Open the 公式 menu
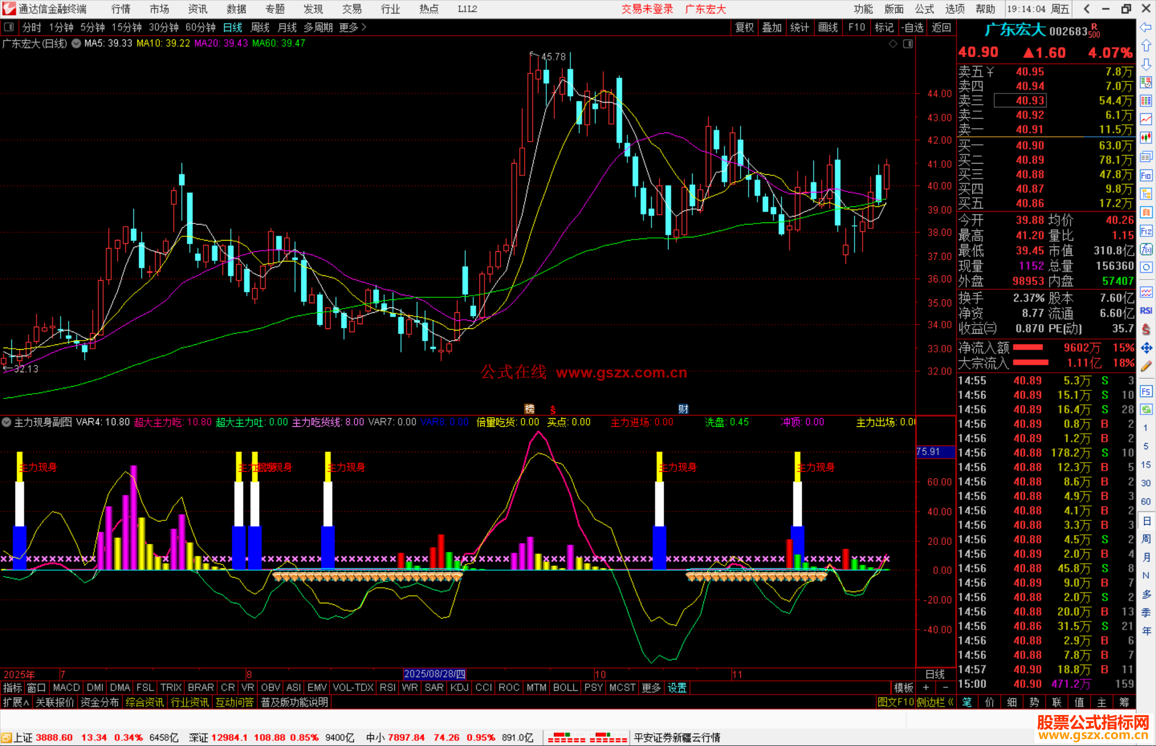 [x=924, y=9]
